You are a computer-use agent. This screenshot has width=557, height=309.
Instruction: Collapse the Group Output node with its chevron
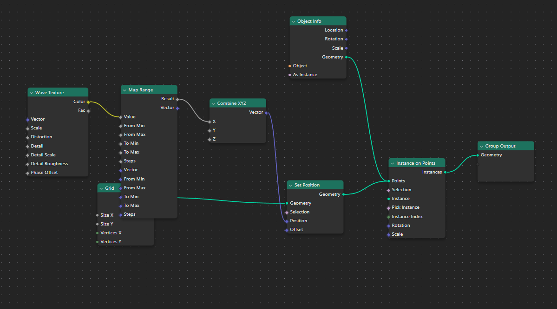click(x=481, y=146)
